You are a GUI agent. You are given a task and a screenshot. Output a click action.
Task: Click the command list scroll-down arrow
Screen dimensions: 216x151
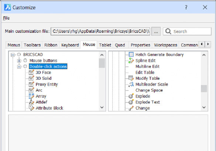[x=204, y=107]
